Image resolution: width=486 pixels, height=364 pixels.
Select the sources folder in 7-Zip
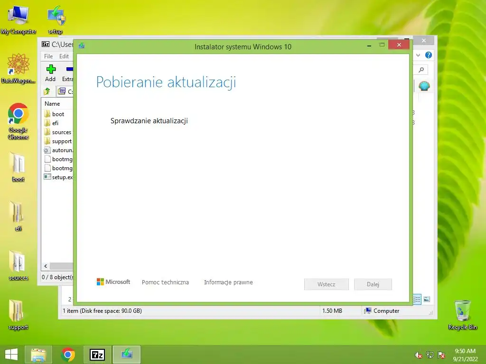(57, 132)
